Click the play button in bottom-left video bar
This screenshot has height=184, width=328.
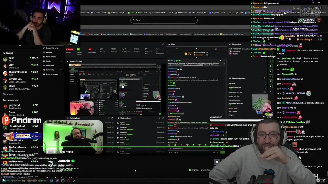(x=4, y=180)
